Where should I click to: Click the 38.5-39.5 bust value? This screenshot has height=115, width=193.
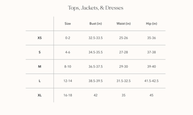click(96, 81)
